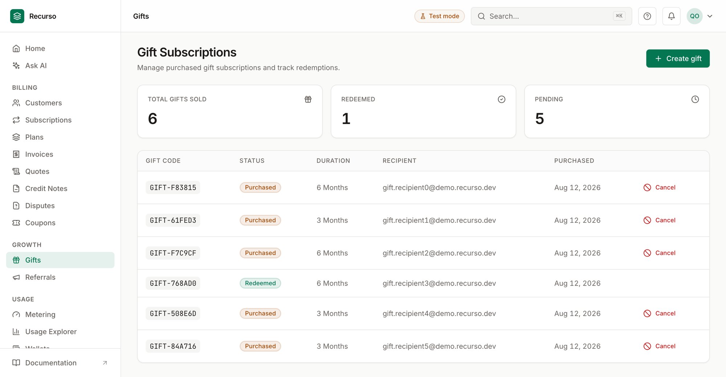The height and width of the screenshot is (377, 726).
Task: Click Aug 12, 2026 date for GIFT-508E6D
Action: pos(577,314)
